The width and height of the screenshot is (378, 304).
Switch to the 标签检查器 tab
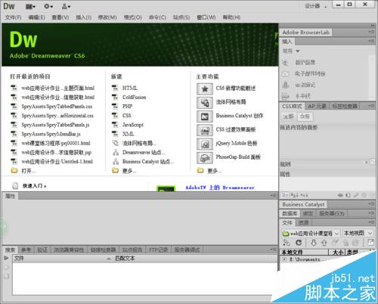point(345,106)
